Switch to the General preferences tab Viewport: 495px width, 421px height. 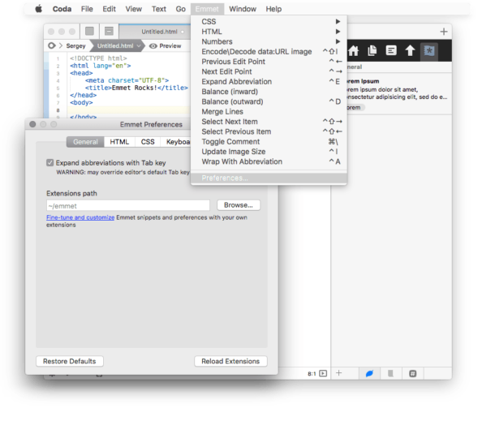tap(85, 142)
